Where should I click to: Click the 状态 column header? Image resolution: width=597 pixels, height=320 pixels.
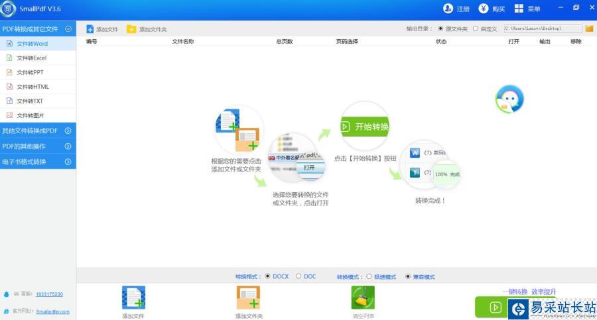[x=441, y=41]
